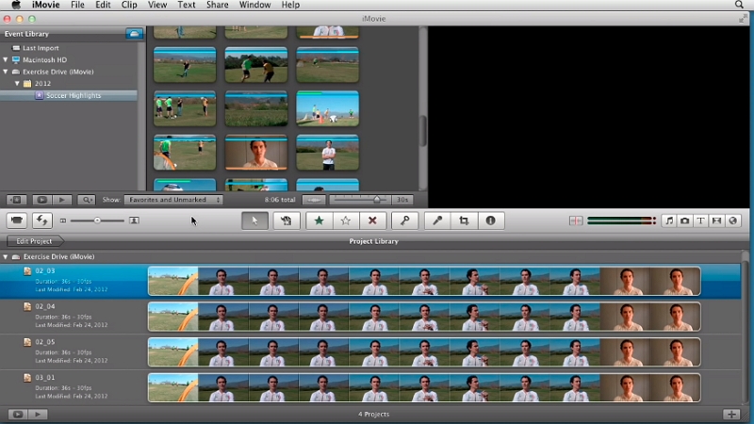
Task: Select the man close-up indoor clip thumbnail
Action: pyautogui.click(x=255, y=153)
